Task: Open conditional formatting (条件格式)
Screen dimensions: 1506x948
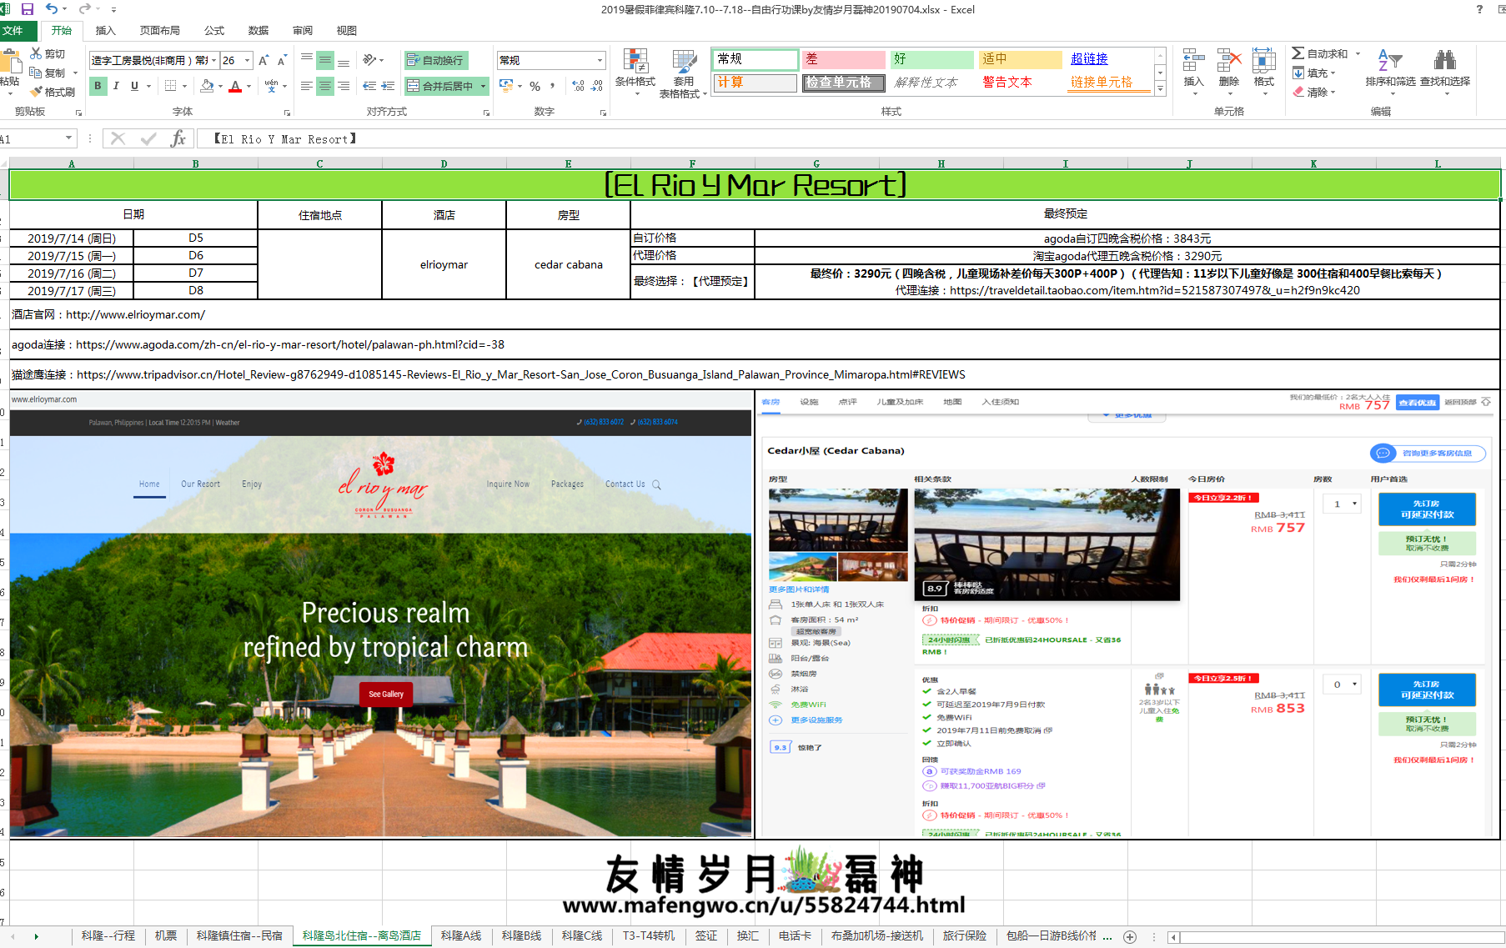Action: tap(635, 72)
